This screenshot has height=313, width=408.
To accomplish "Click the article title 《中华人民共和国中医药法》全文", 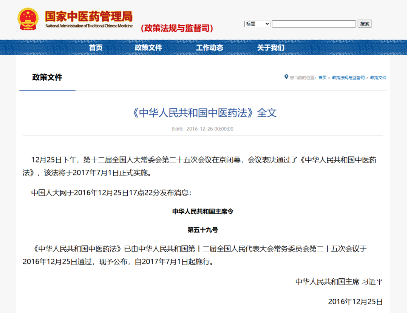I will coord(204,113).
